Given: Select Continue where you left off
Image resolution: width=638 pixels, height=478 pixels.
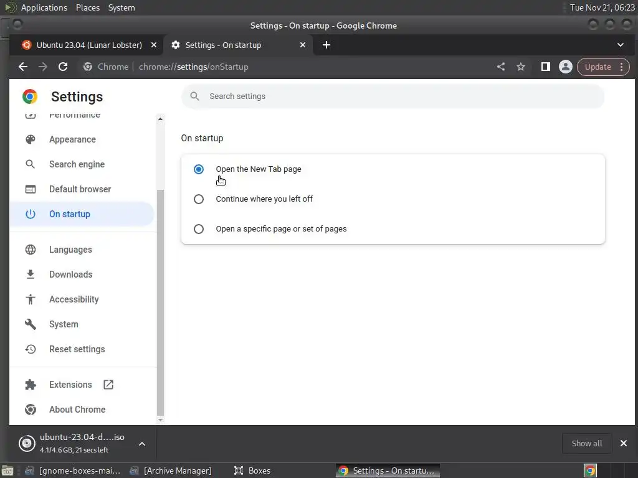Looking at the screenshot, I should click(x=199, y=199).
